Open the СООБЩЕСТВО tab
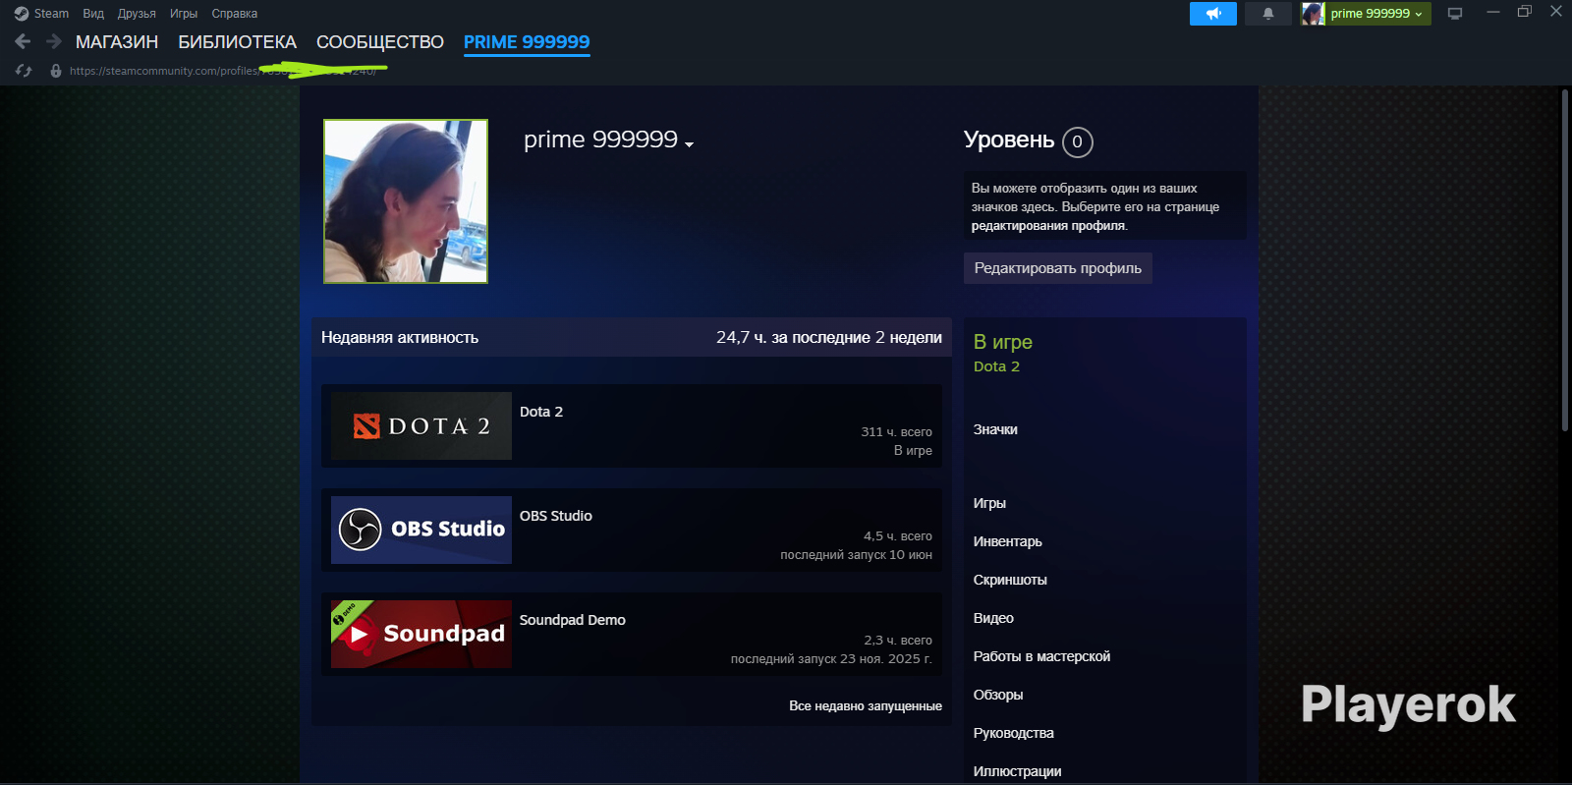Screen dimensions: 1572x785 (x=380, y=42)
